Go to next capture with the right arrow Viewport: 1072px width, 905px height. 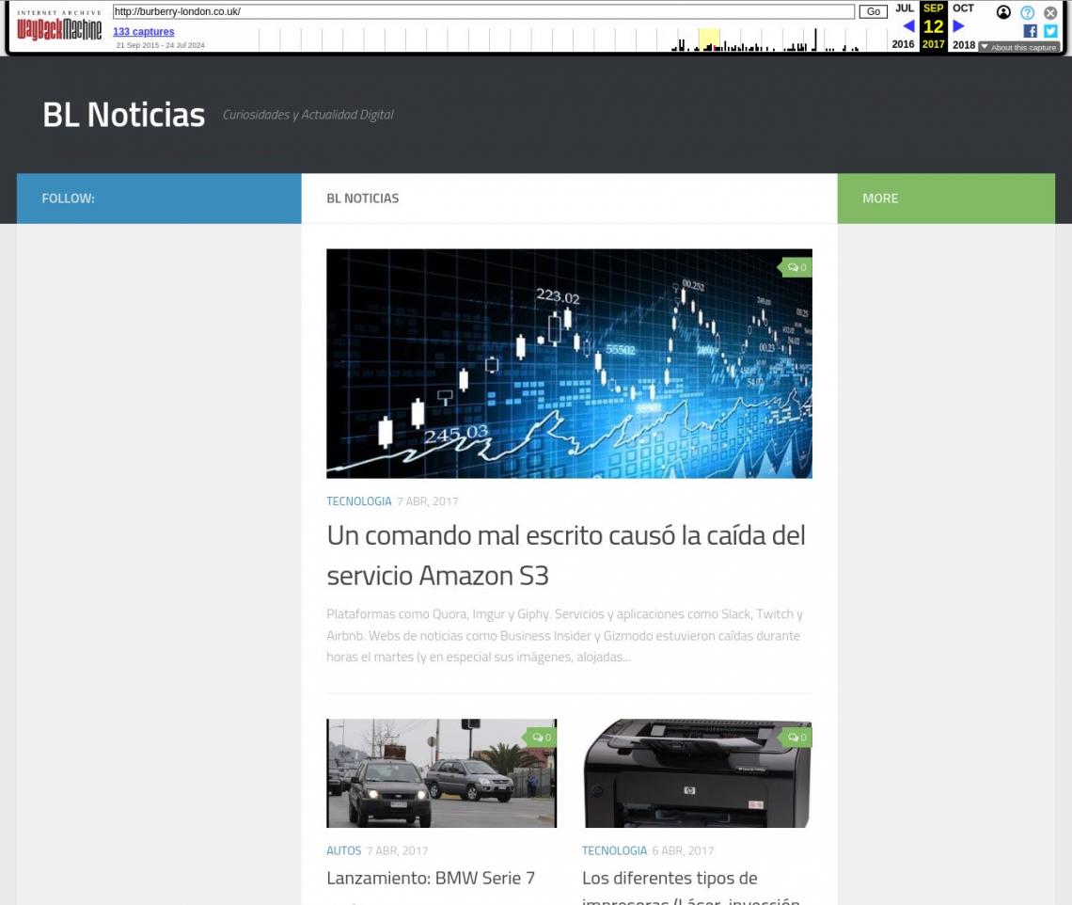(x=958, y=26)
